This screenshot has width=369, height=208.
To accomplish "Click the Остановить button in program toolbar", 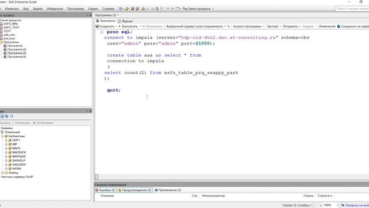I will 152,27.
